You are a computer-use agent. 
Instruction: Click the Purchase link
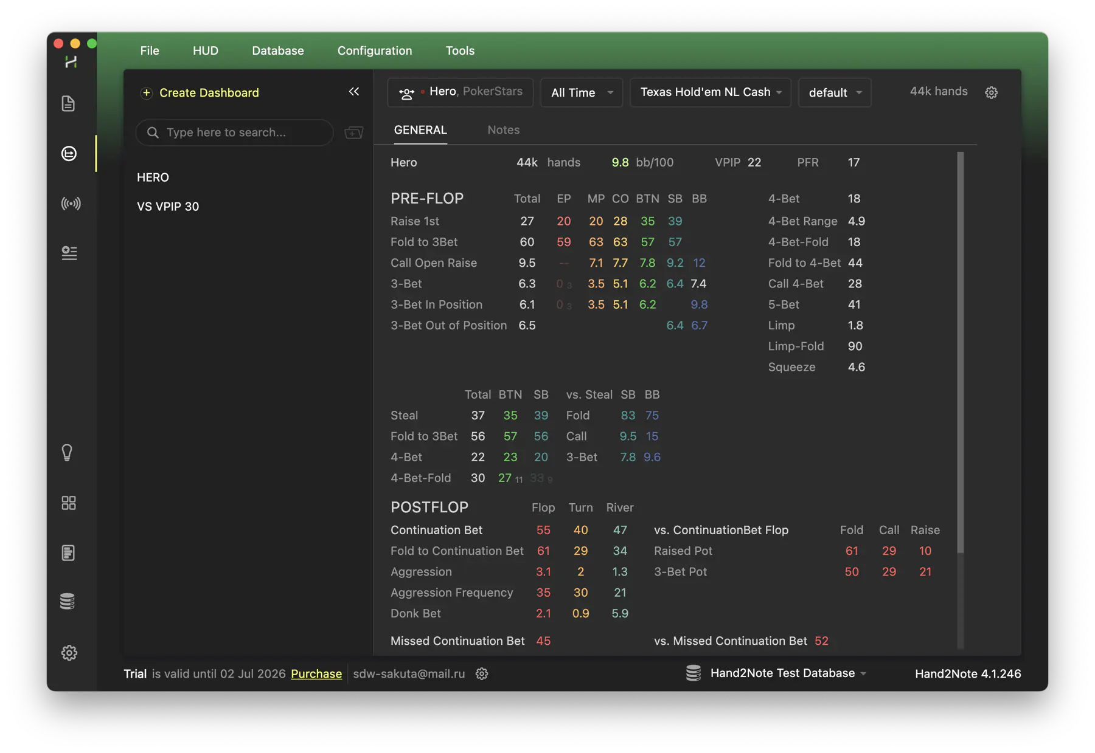[x=316, y=673]
